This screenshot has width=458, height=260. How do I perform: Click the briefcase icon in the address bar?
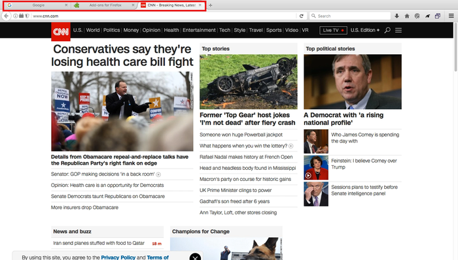pyautogui.click(x=22, y=16)
